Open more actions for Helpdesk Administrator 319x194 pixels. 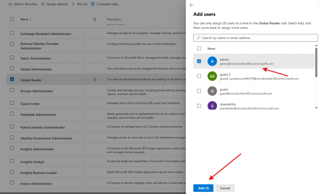(x=84, y=115)
